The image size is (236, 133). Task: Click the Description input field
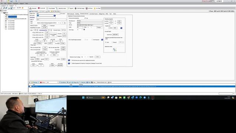click(46, 17)
